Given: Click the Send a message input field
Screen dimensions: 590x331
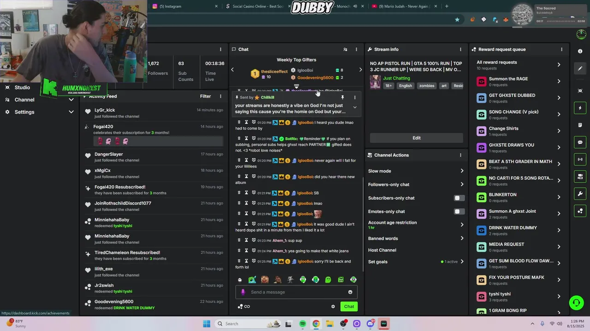Looking at the screenshot, I should tap(297, 292).
